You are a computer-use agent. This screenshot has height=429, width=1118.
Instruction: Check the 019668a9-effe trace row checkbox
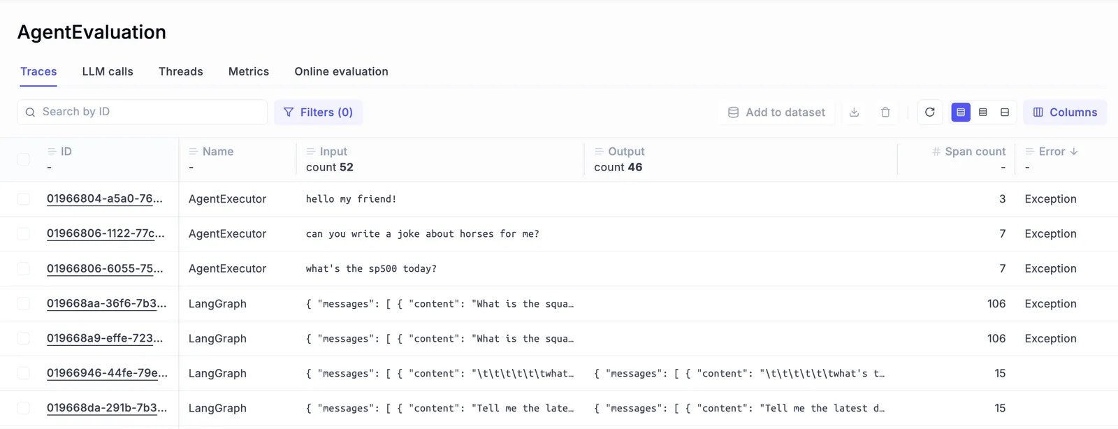[24, 339]
